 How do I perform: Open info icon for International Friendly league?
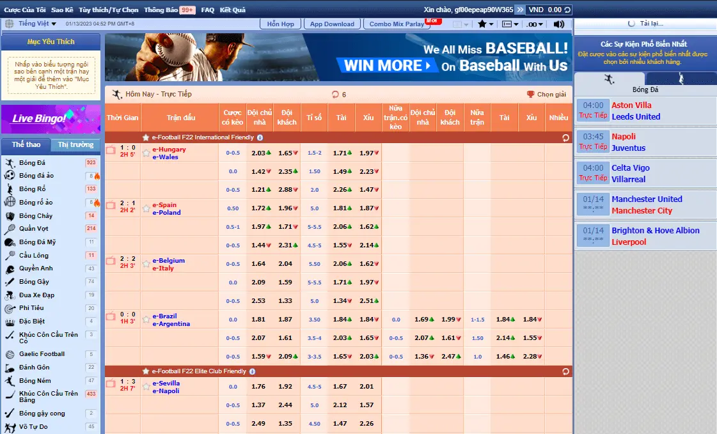click(x=260, y=137)
